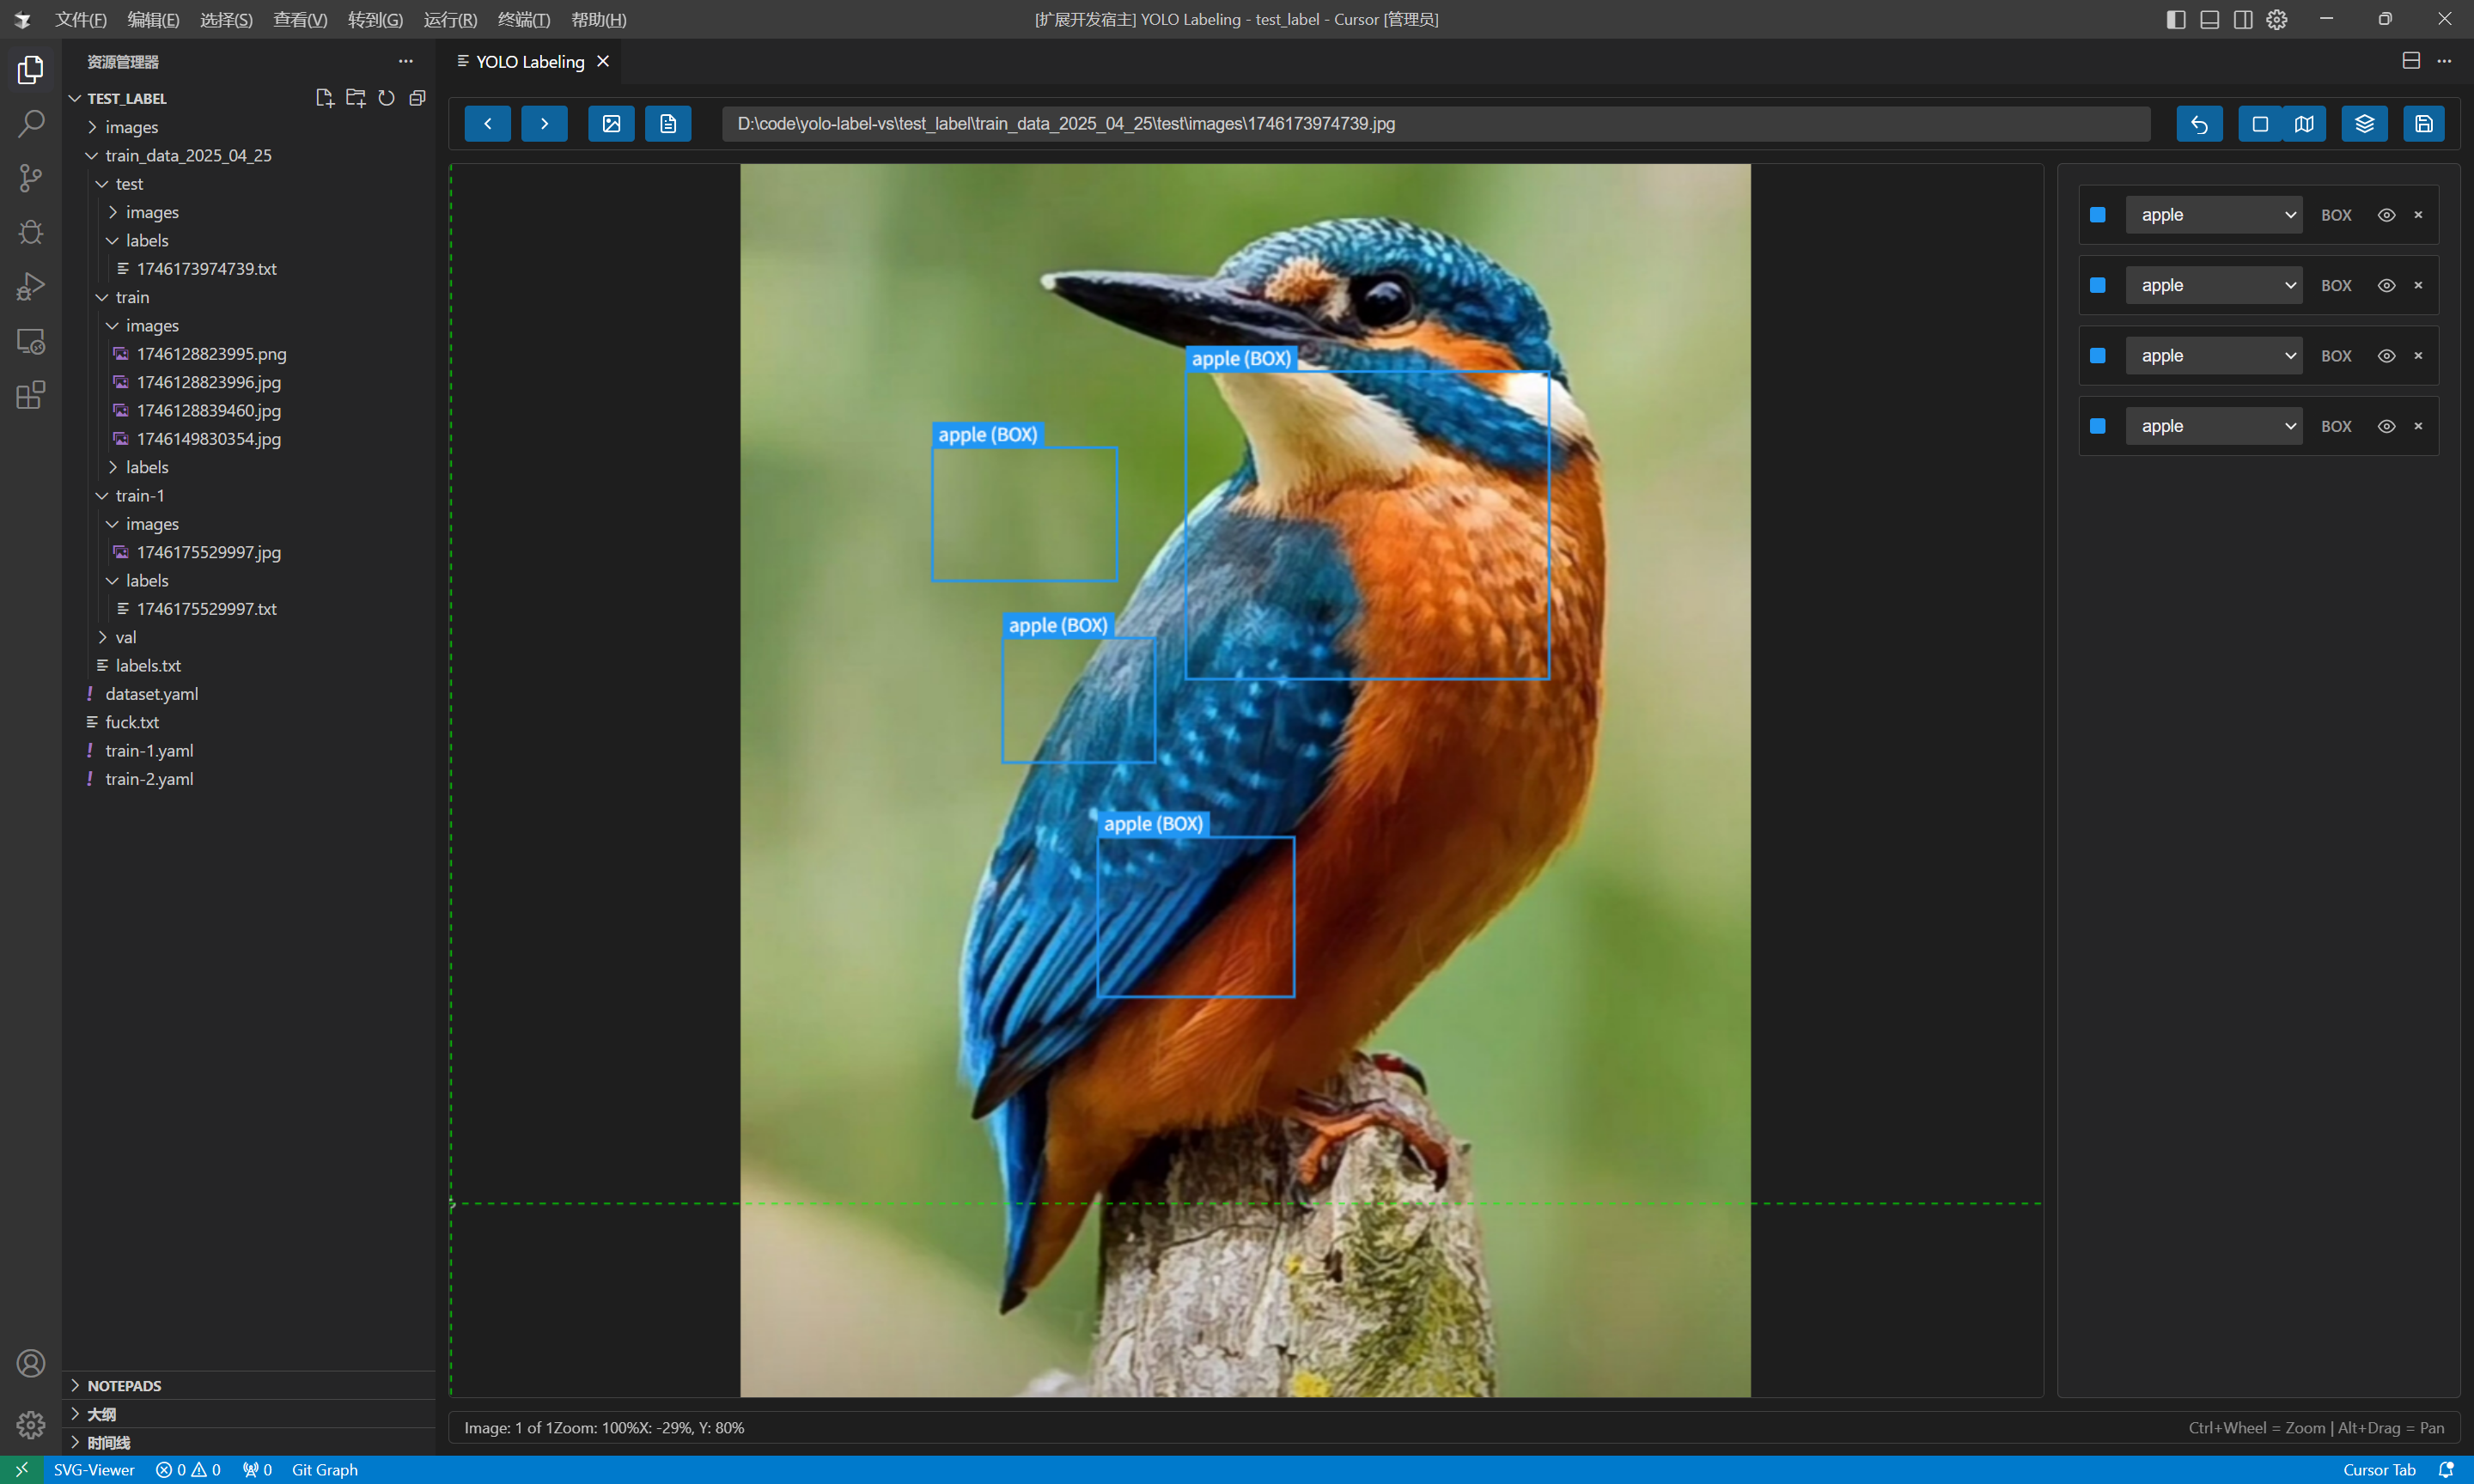Expand the val folder in file tree

(x=125, y=637)
